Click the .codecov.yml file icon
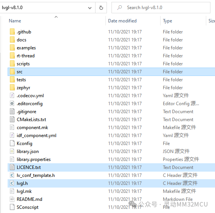Screen dimensions: 215x213 coord(12,95)
